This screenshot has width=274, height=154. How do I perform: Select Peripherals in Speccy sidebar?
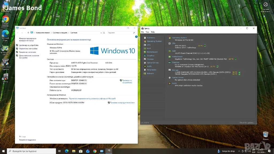(x=151, y=70)
